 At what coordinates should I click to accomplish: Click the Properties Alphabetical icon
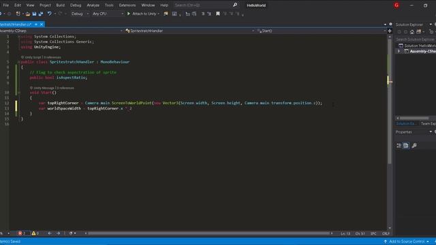point(406,146)
